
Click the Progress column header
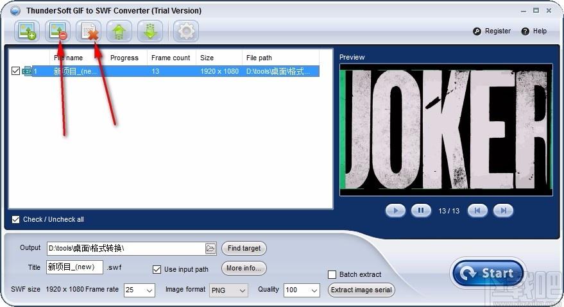[124, 58]
